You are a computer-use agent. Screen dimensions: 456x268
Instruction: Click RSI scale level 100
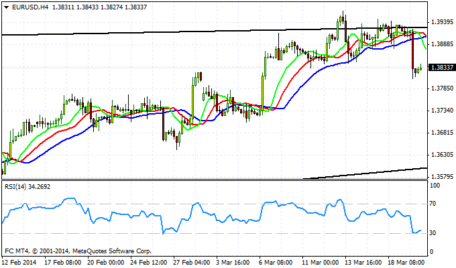[435, 186]
